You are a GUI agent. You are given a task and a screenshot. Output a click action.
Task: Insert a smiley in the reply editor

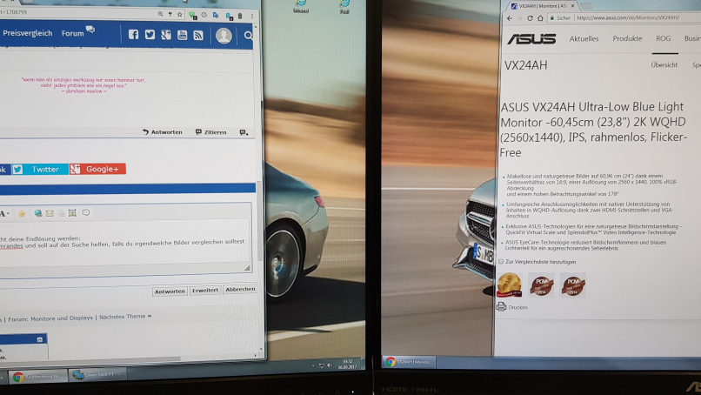tap(22, 214)
